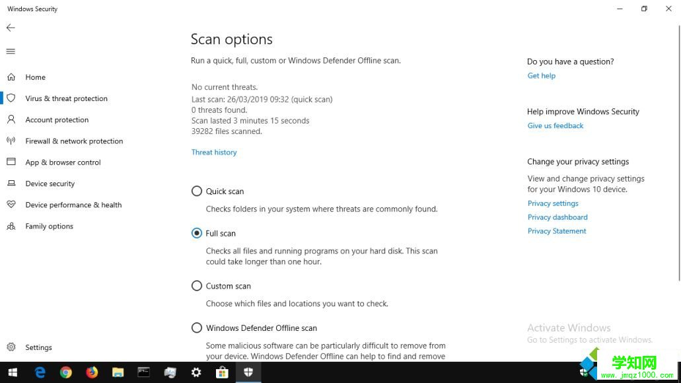Select the Quick scan option
This screenshot has height=383, width=681.
click(197, 191)
